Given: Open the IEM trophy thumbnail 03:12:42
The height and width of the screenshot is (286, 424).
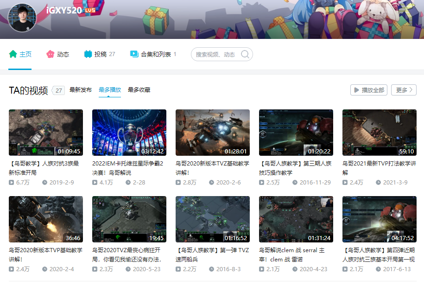Looking at the screenshot, I should tap(129, 133).
